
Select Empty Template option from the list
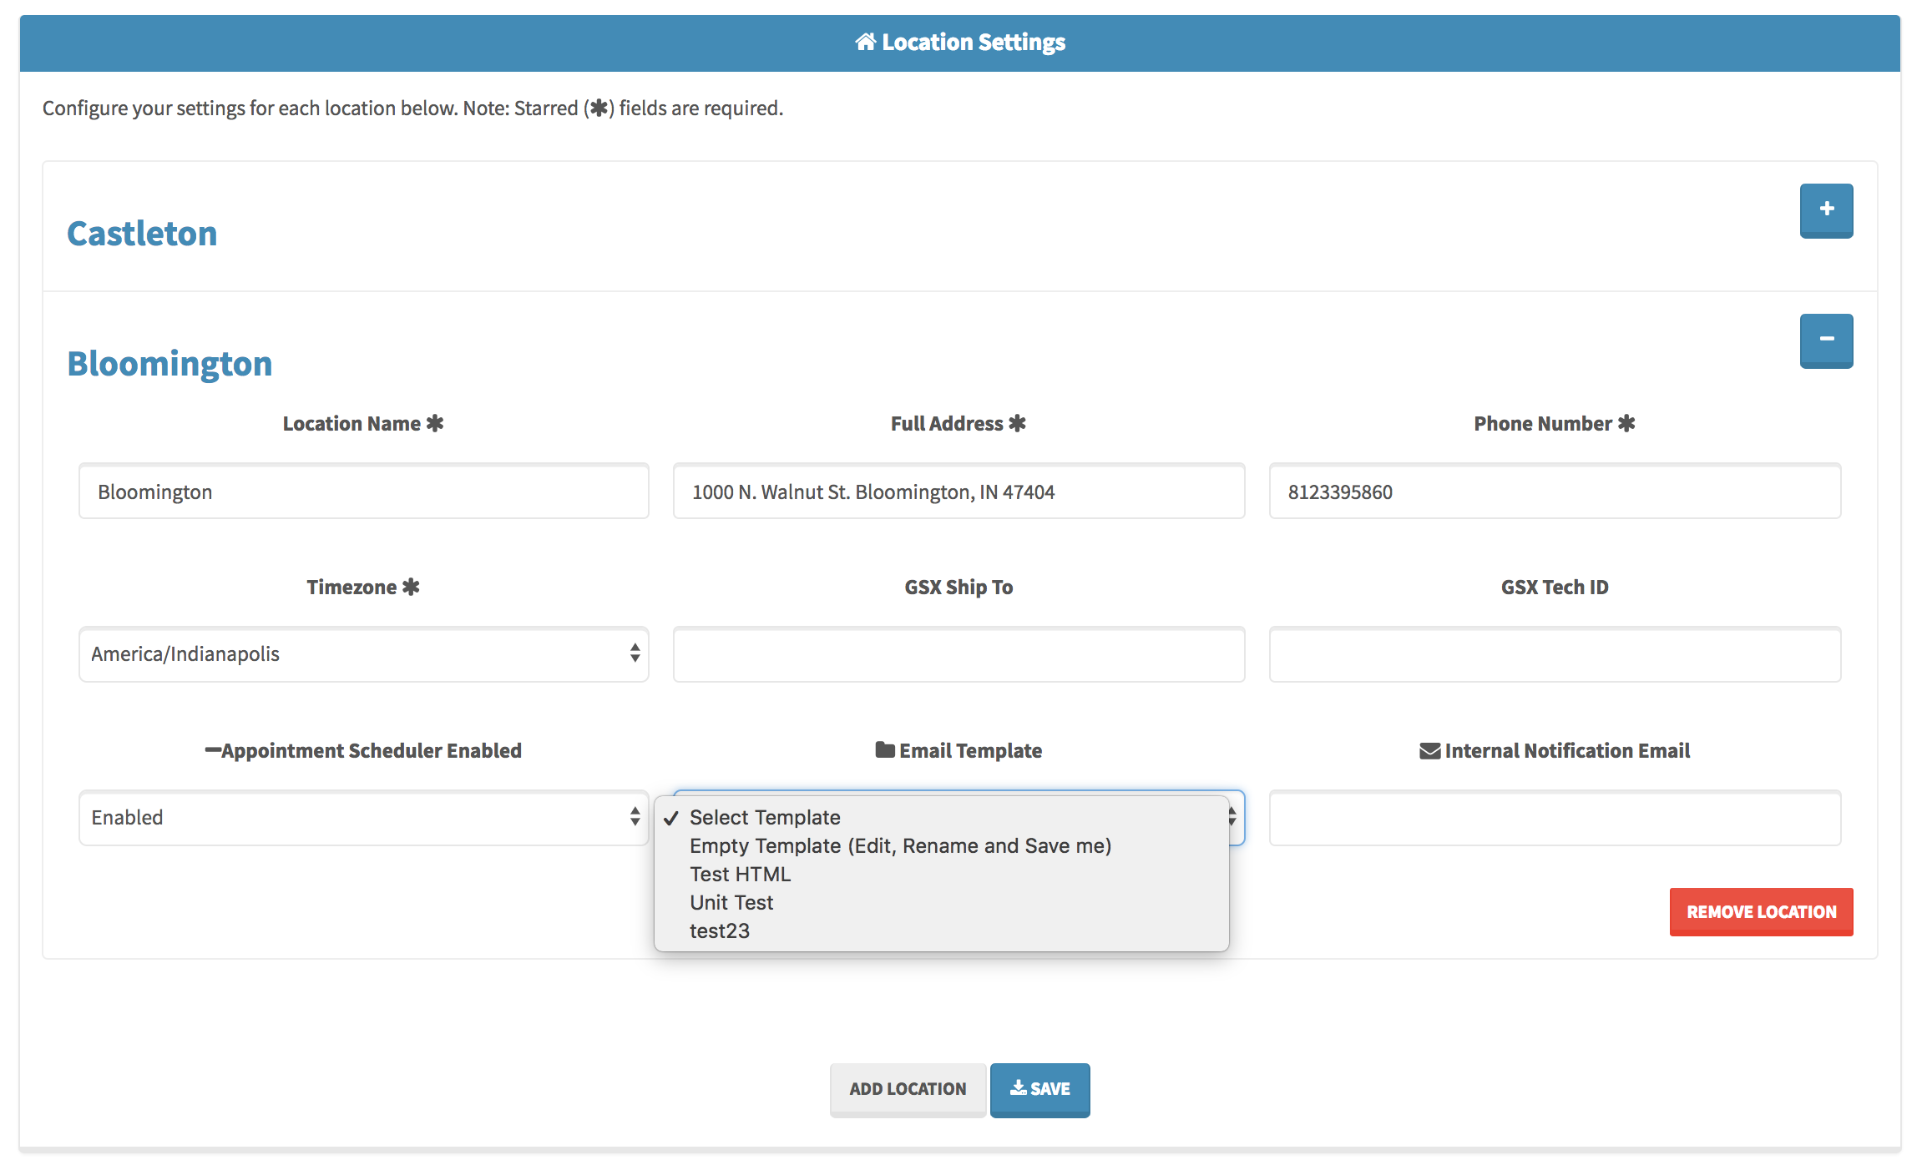point(900,846)
